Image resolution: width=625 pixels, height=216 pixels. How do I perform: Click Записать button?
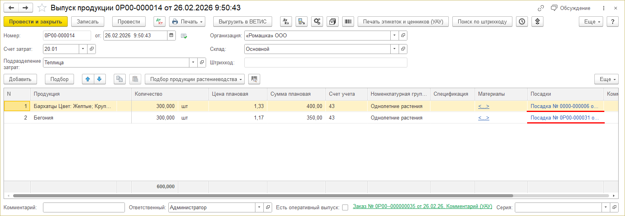[88, 21]
